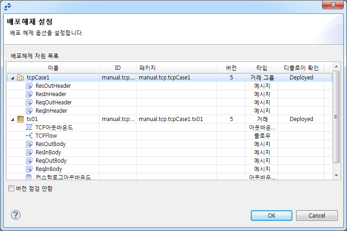Sort by the ID column header
Viewport: 347px width, 231px height.
click(118, 68)
